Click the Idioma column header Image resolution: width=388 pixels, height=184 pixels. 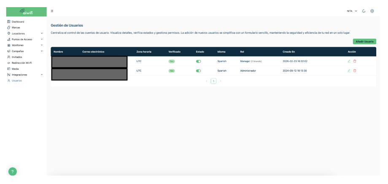click(x=221, y=52)
